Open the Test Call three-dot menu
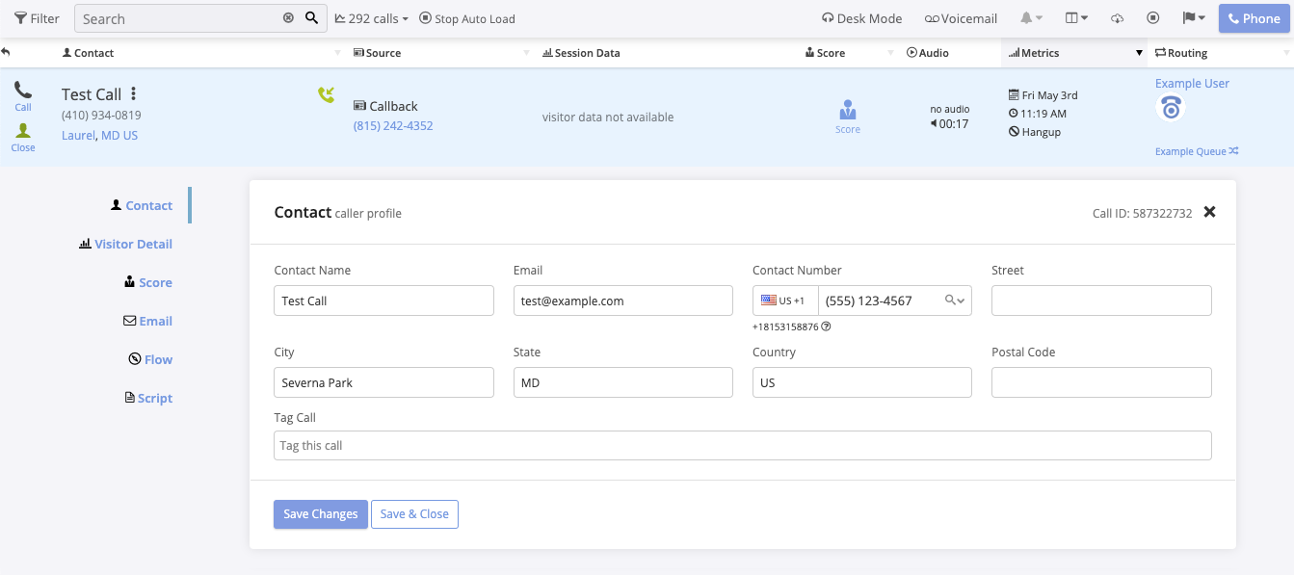1294x575 pixels. 134,94
